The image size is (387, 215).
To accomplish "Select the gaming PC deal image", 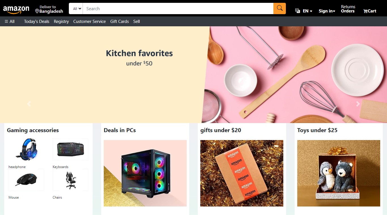I will pos(145,173).
